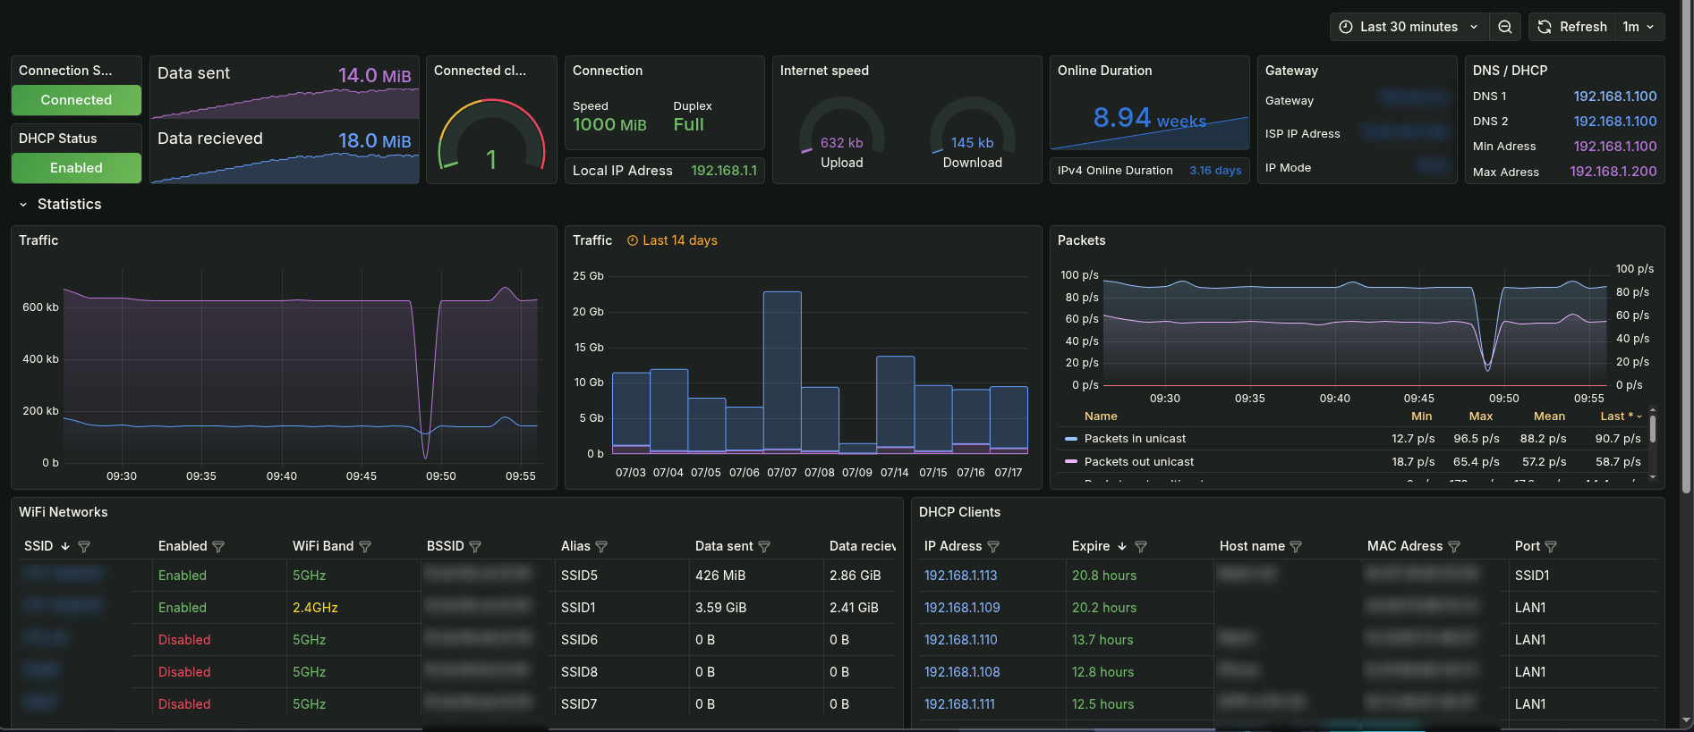Open the Last 30 minutes time picker

[x=1409, y=27]
